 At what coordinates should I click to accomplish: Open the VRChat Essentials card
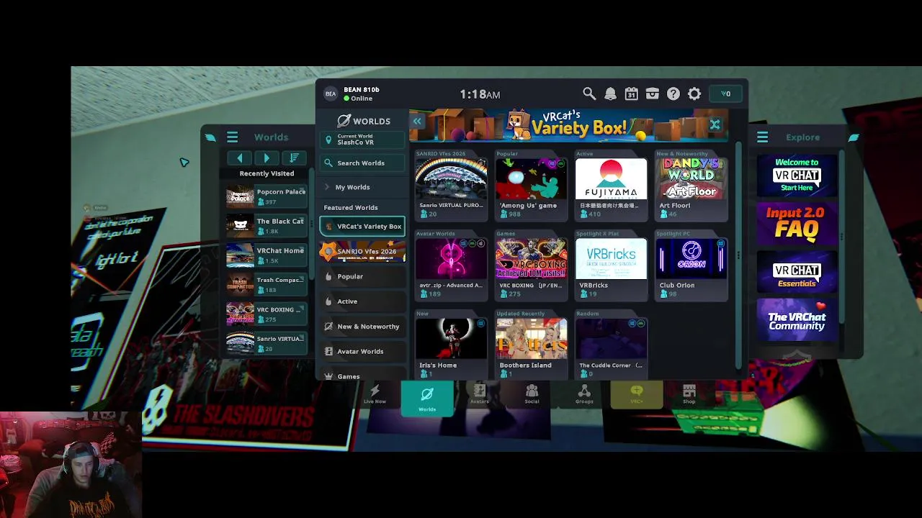pos(797,272)
